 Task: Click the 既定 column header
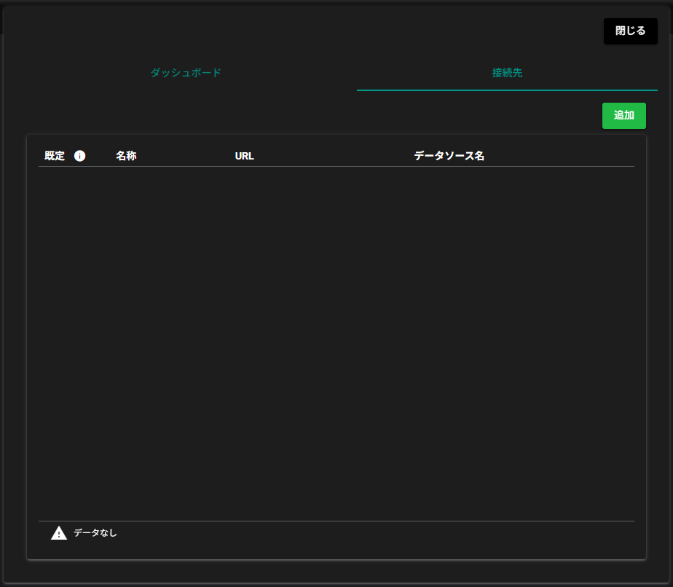pos(55,156)
